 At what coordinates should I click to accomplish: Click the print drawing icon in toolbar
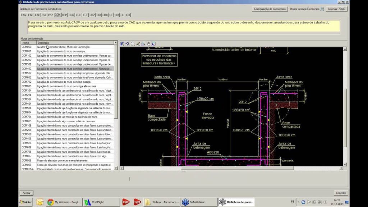pyautogui.click(x=153, y=44)
